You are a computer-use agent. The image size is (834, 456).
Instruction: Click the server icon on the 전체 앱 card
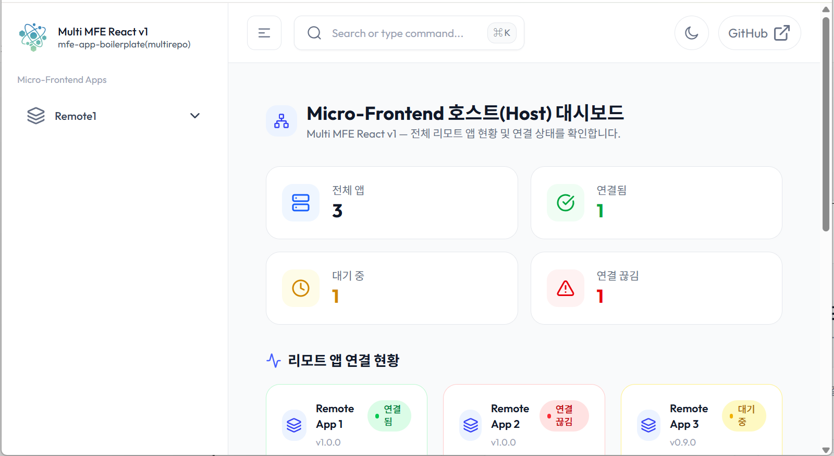click(x=300, y=203)
